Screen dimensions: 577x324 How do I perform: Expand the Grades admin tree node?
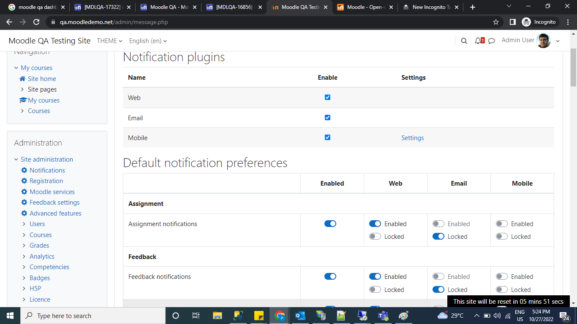24,246
